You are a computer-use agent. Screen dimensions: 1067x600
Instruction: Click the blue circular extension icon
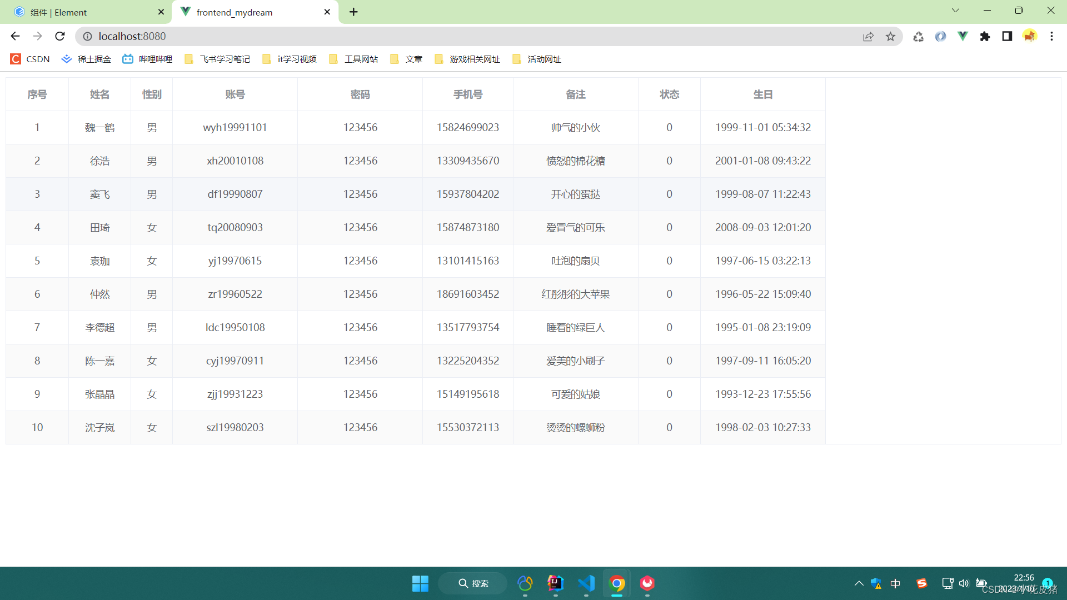(x=940, y=36)
